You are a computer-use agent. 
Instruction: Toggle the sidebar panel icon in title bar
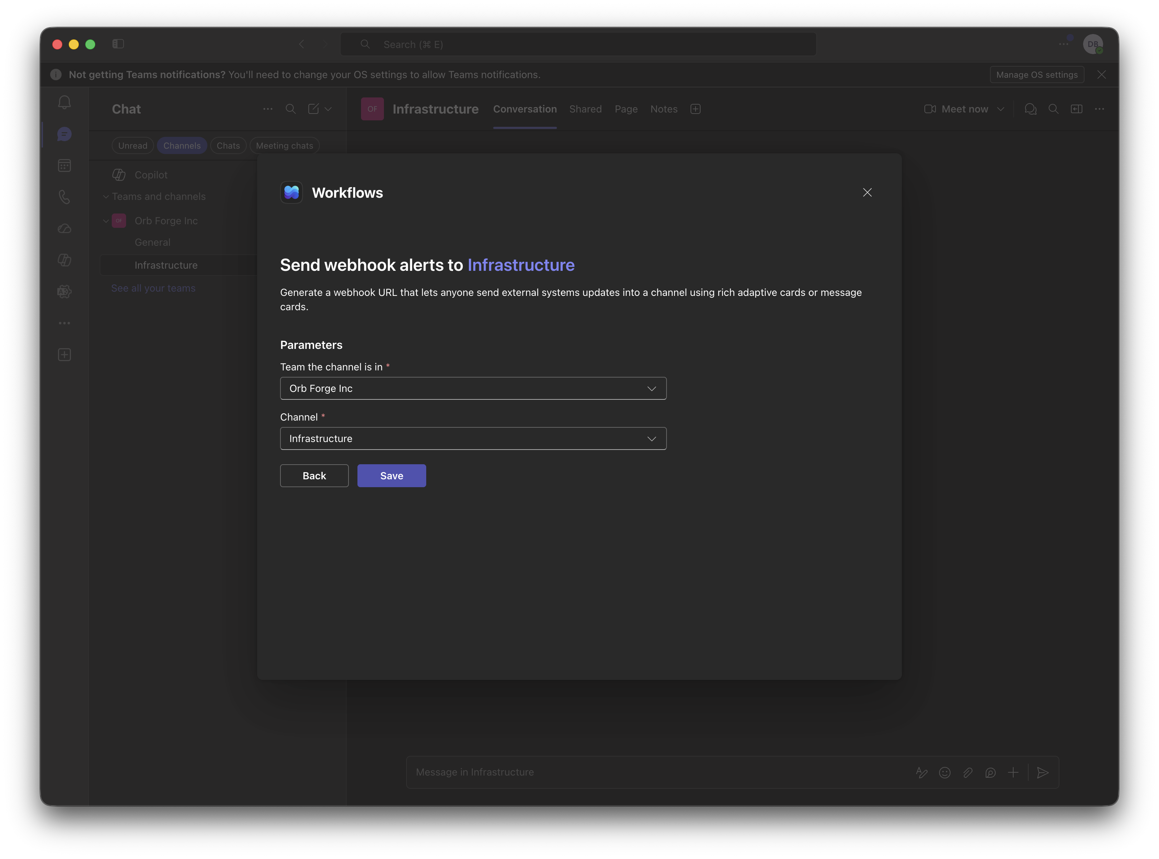[118, 44]
